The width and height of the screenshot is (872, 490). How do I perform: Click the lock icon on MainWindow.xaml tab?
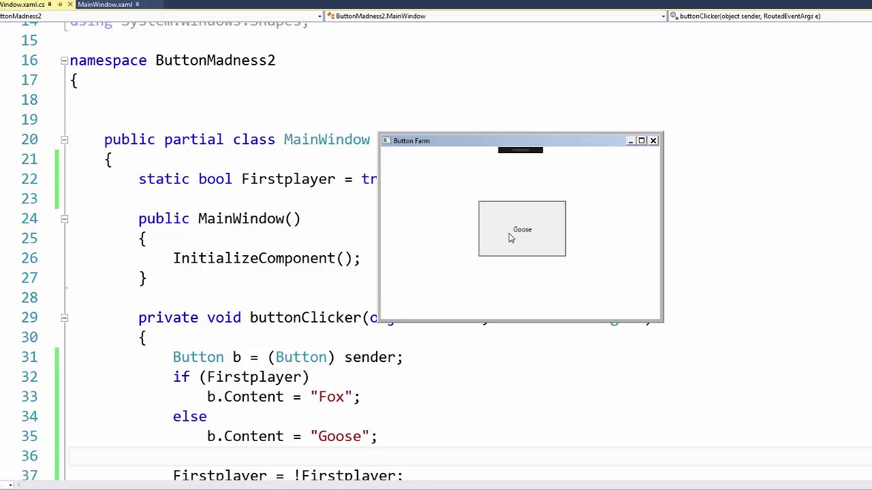[137, 4]
